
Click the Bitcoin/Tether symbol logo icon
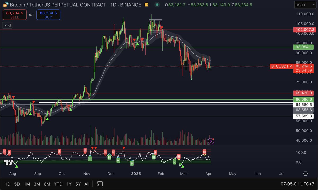click(x=5, y=5)
